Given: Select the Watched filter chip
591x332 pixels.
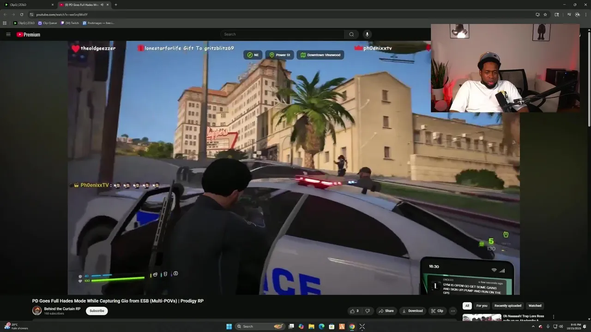Looking at the screenshot, I should pos(535,306).
